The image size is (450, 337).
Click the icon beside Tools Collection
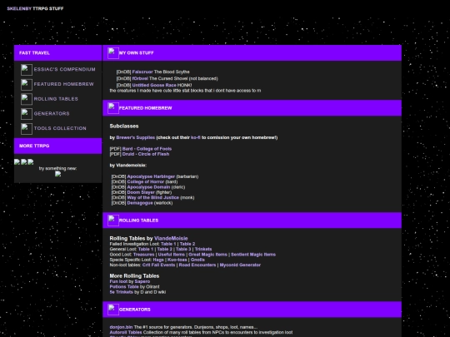(x=27, y=129)
